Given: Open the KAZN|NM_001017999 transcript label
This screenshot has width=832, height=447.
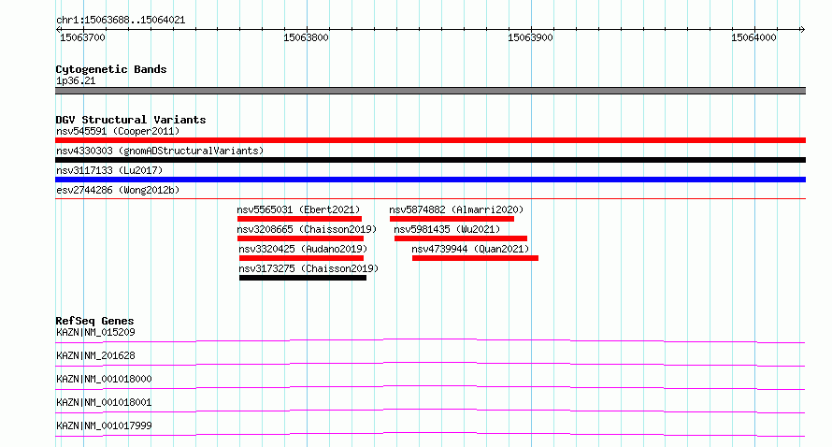Looking at the screenshot, I should 104,425.
